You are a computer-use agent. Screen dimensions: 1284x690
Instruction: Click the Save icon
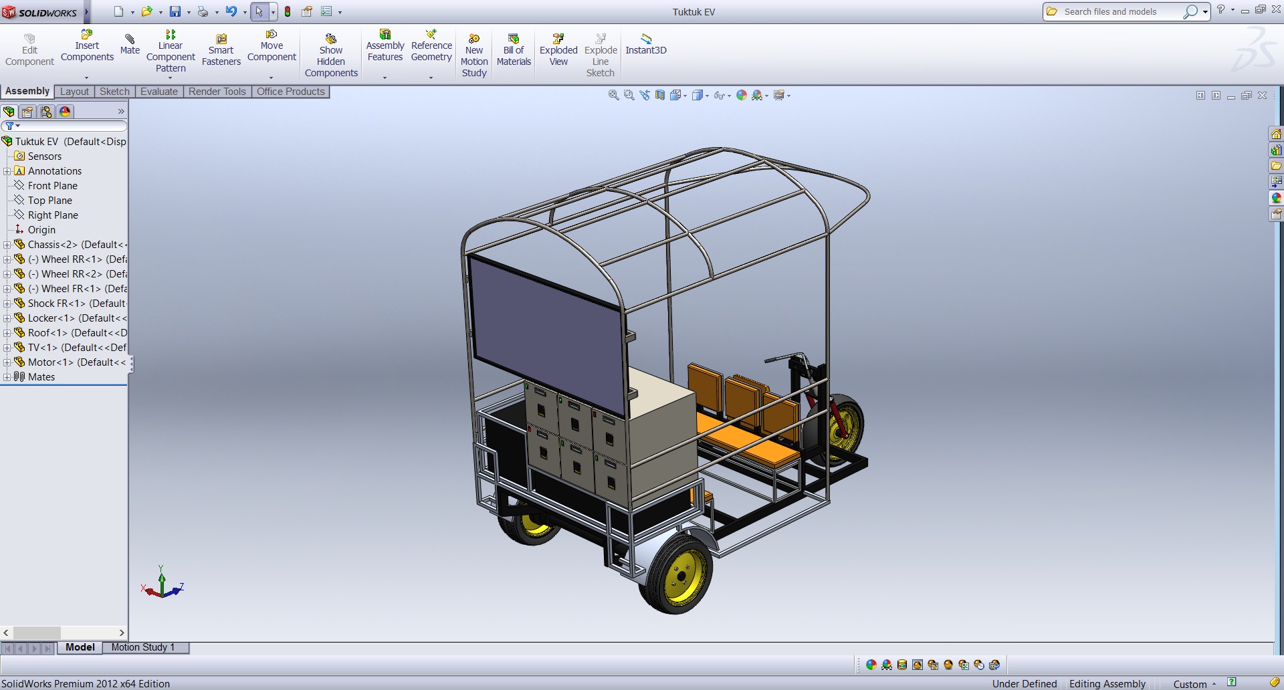tap(175, 11)
